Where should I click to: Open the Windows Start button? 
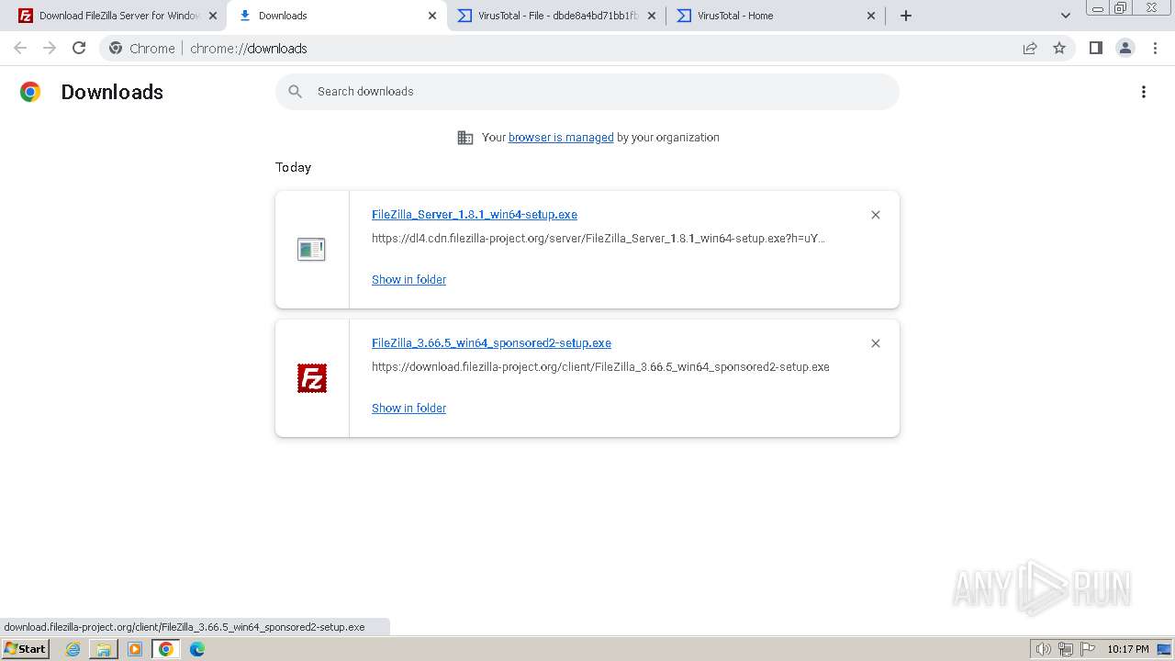pos(25,649)
